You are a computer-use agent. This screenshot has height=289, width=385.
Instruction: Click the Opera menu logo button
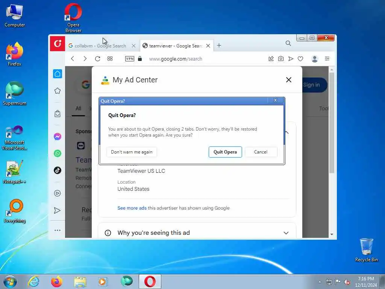(58, 44)
